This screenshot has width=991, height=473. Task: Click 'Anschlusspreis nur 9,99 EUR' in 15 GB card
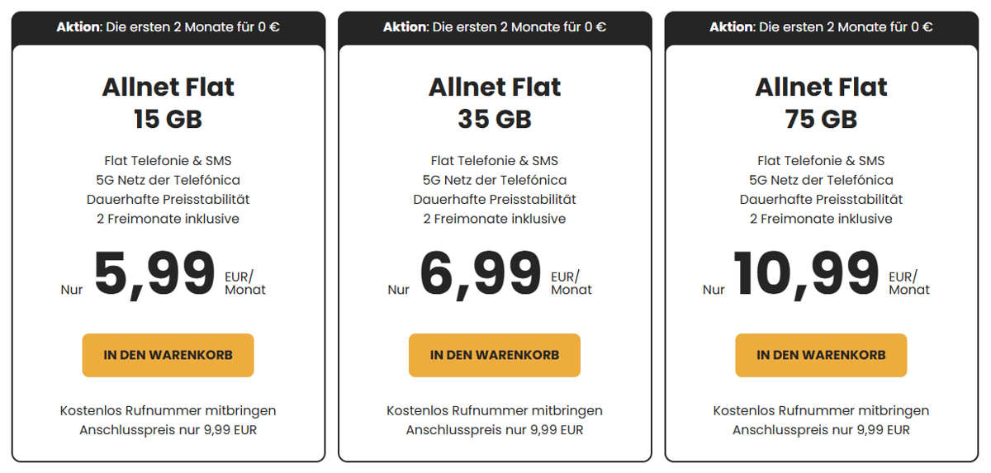(x=168, y=430)
